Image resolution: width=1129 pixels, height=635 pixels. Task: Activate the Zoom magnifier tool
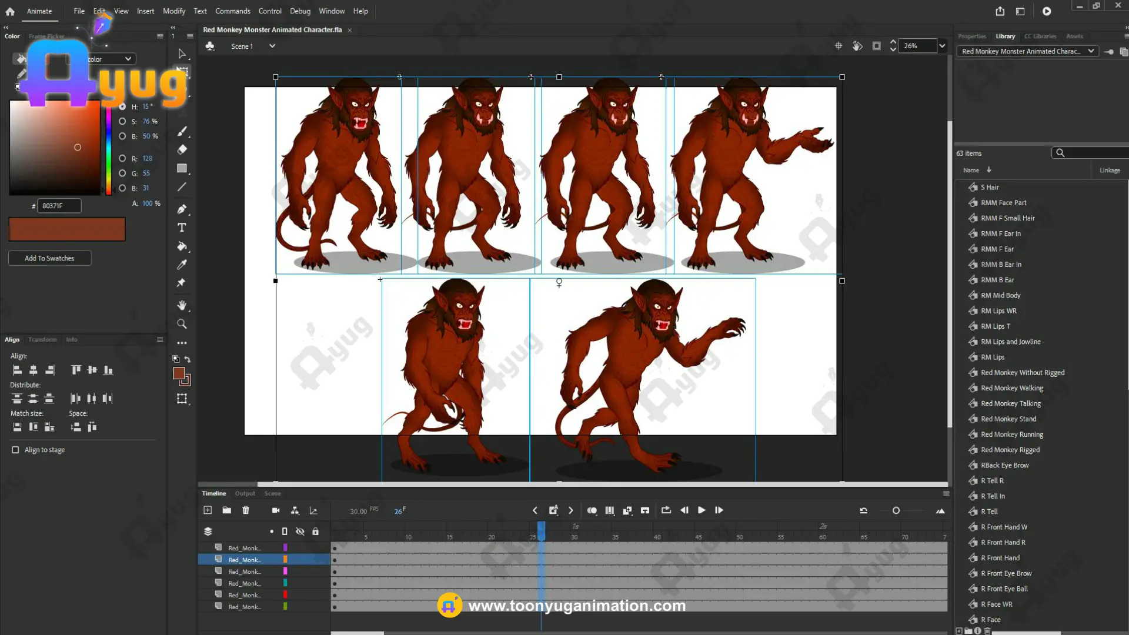(x=182, y=324)
